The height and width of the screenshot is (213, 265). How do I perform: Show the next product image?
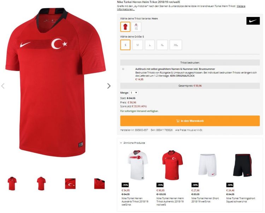109,86
